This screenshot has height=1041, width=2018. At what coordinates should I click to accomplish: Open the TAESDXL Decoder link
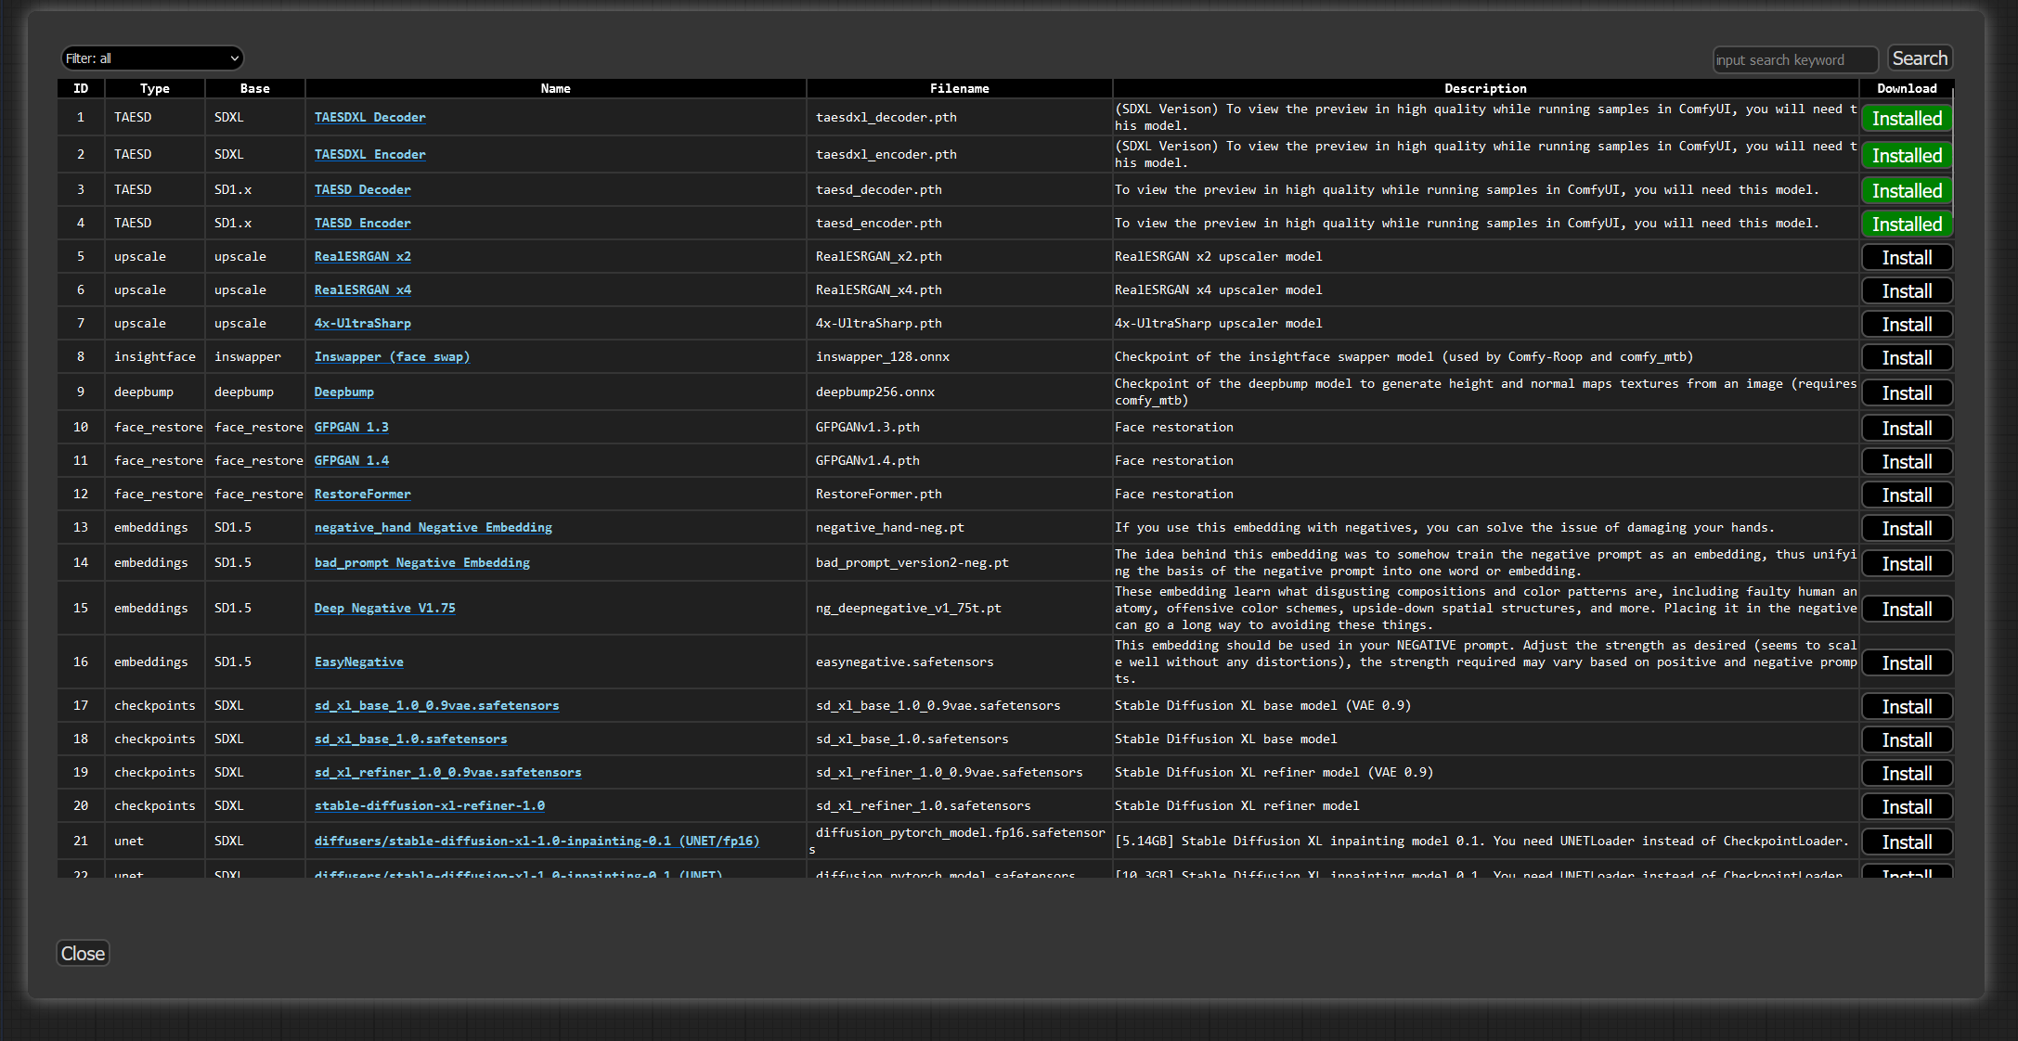tap(369, 117)
